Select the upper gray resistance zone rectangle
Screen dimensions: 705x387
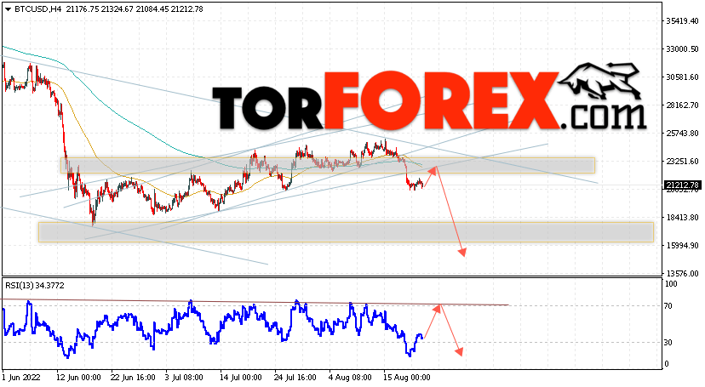coord(328,165)
